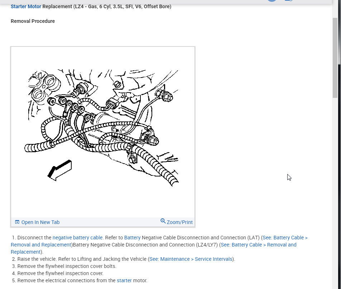This screenshot has width=341, height=289.
Task: Click the Removal Procedure heading
Action: [33, 21]
